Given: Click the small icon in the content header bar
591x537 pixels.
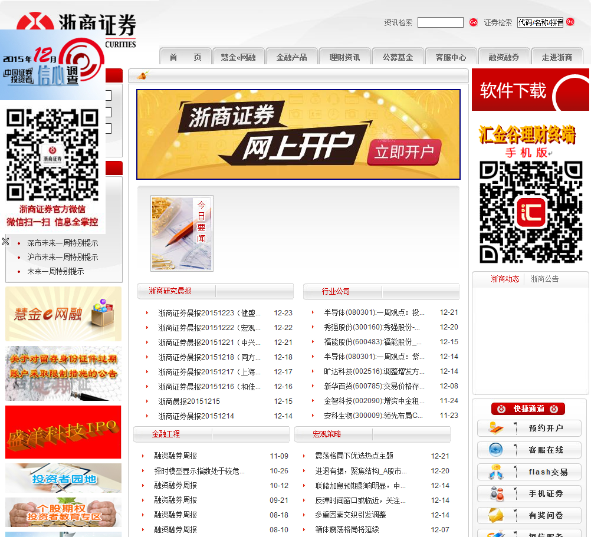Looking at the screenshot, I should click(143, 75).
